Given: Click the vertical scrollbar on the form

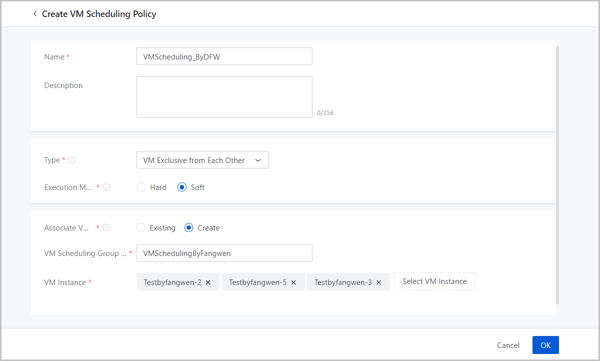Looking at the screenshot, I should [x=557, y=175].
